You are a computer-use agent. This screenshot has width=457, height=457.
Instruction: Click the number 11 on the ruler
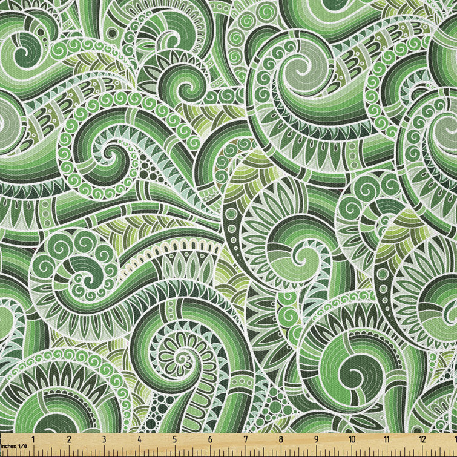[387, 440]
